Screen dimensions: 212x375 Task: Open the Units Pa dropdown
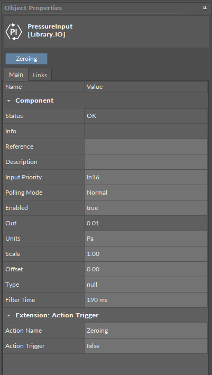tap(146, 239)
